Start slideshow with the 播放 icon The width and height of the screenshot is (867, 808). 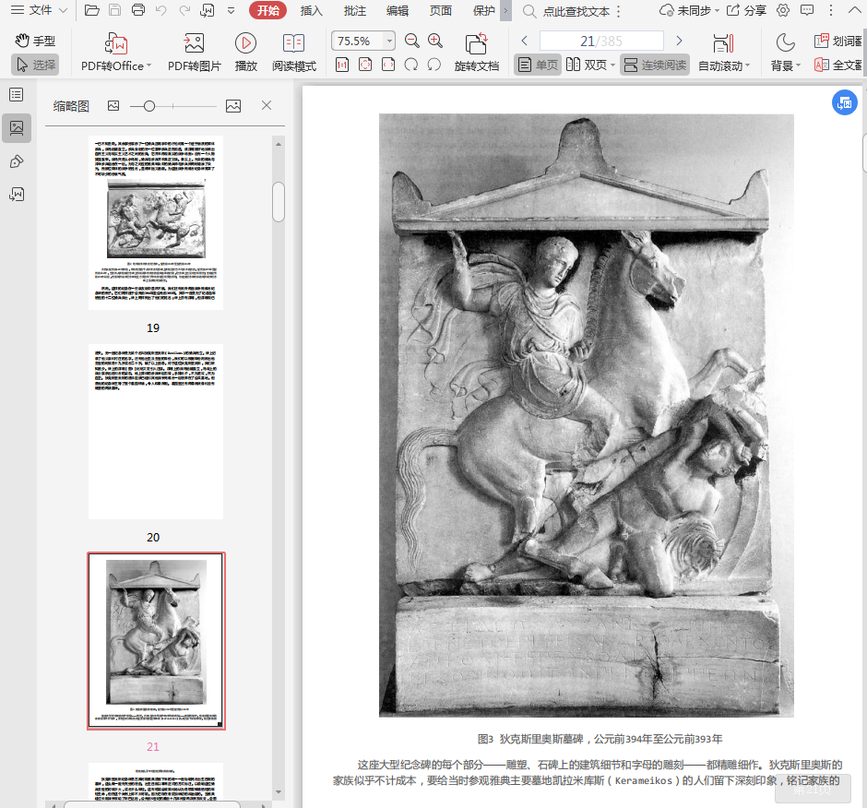[x=245, y=43]
